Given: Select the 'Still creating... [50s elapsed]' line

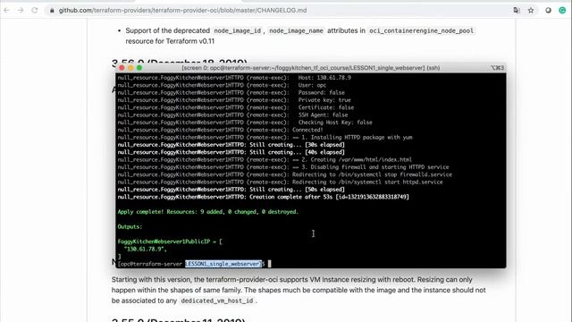Looking at the screenshot, I should click(231, 190).
